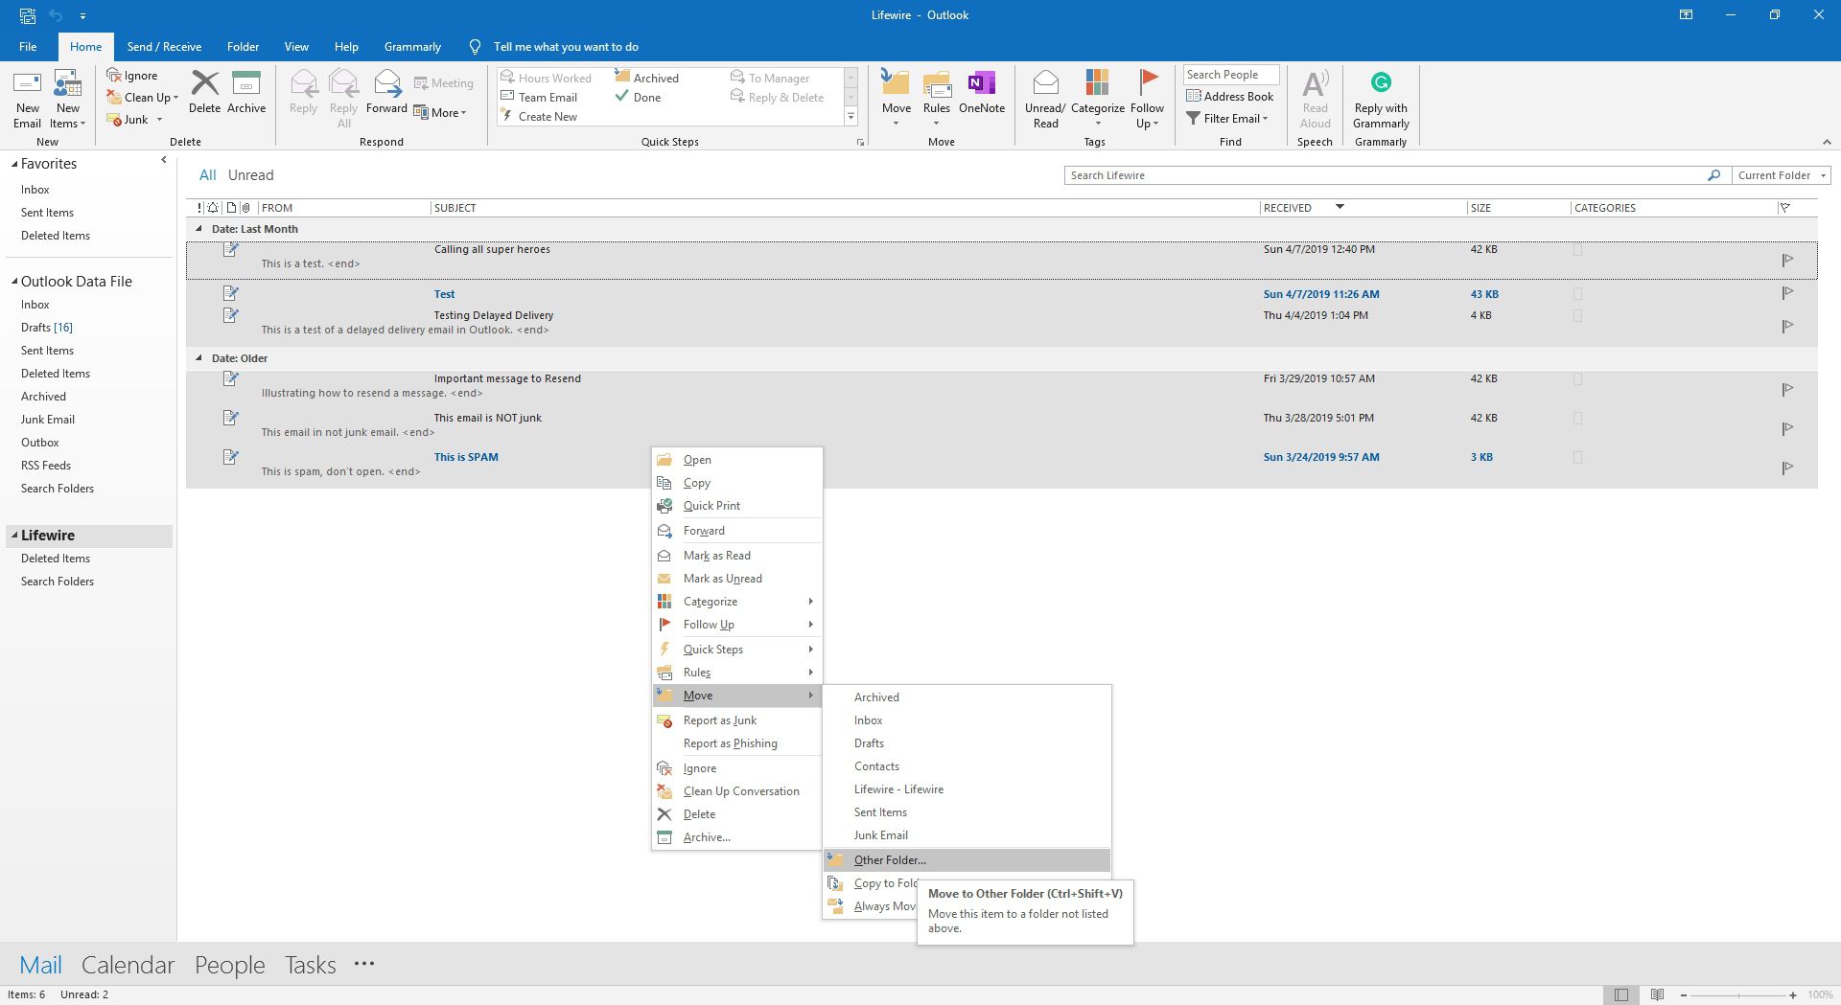Expand the Quick Steps gallery
Image resolution: width=1841 pixels, height=1005 pixels.
point(851,117)
